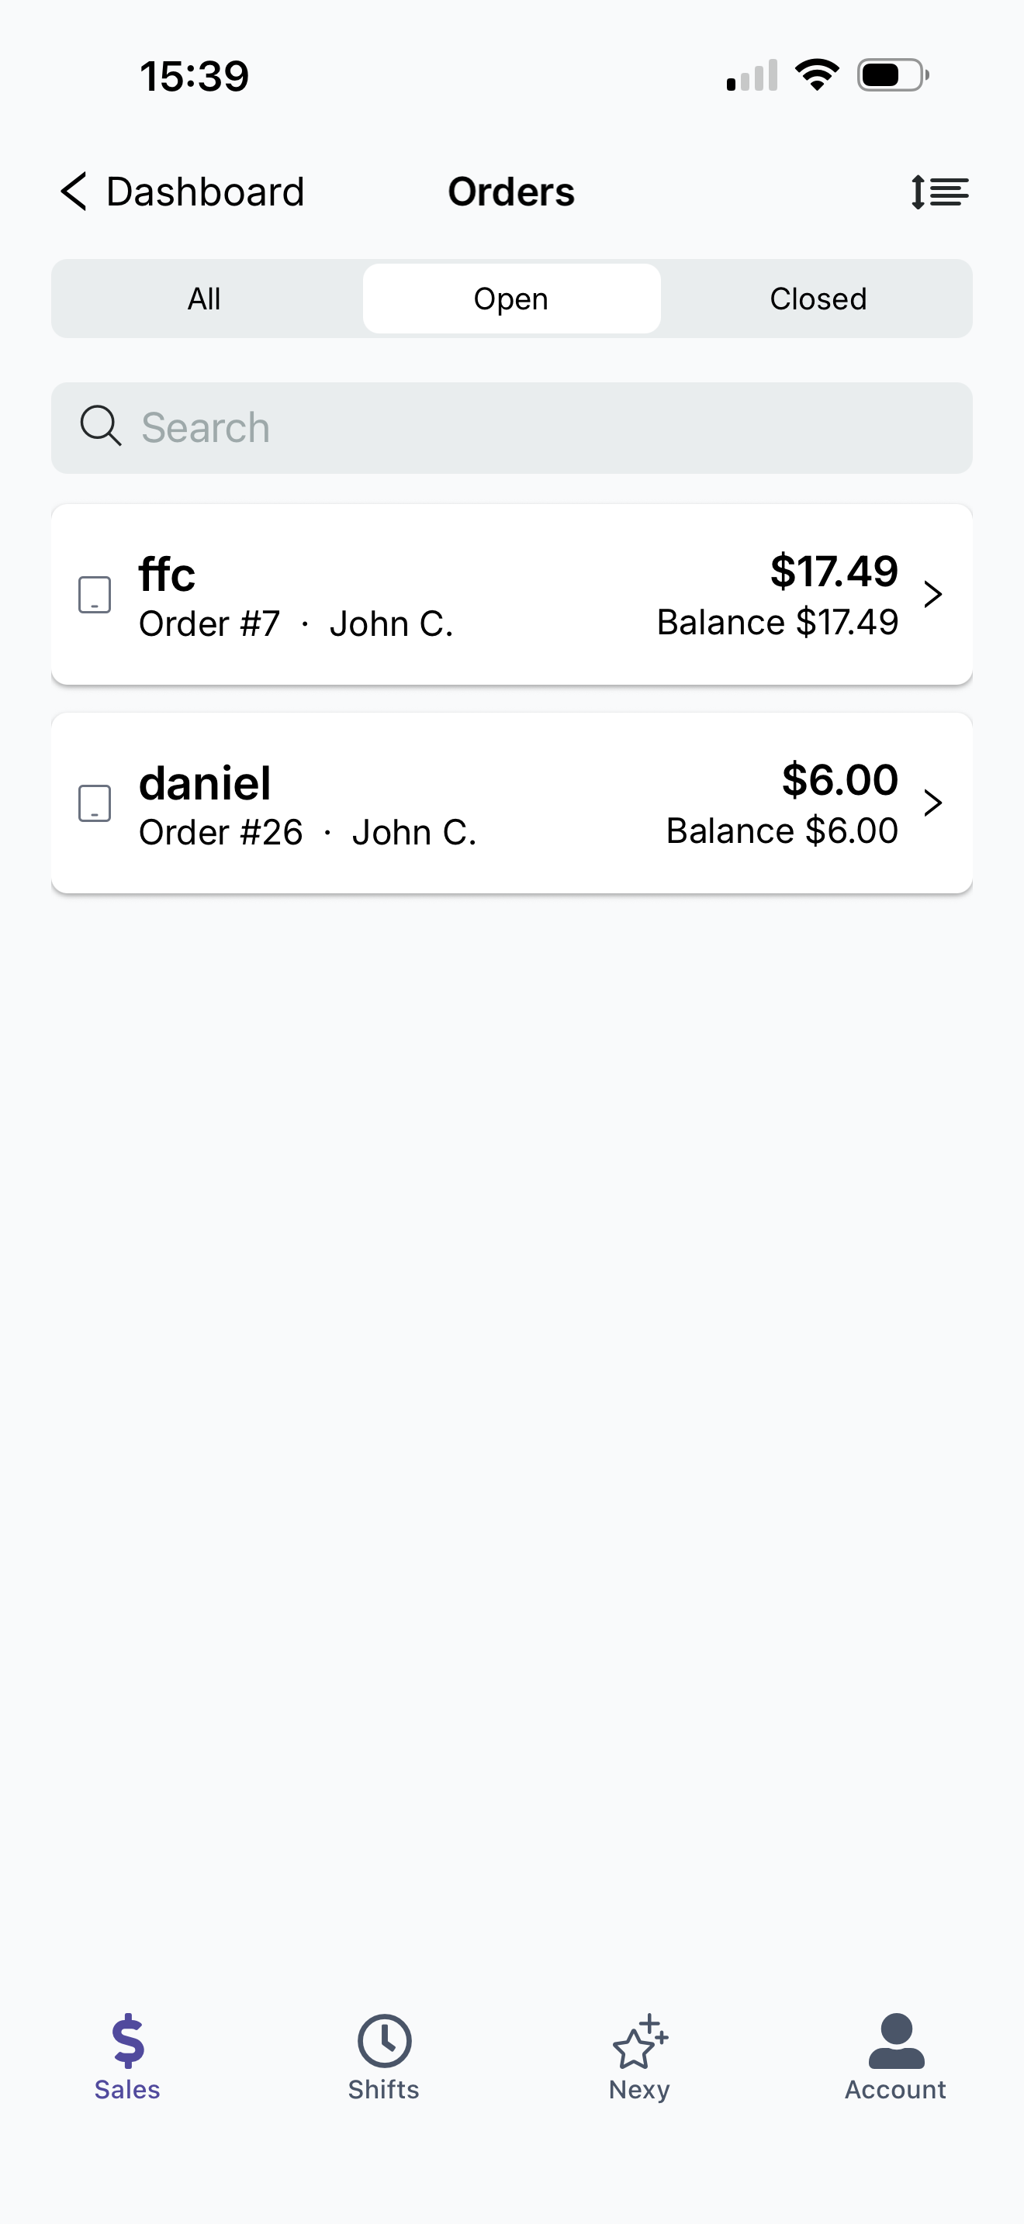Focus the Search input field
Screen dimensions: 1024x2224
click(535, 427)
